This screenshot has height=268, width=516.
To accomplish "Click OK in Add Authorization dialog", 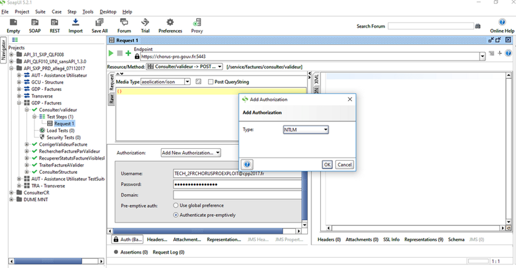I will (327, 165).
